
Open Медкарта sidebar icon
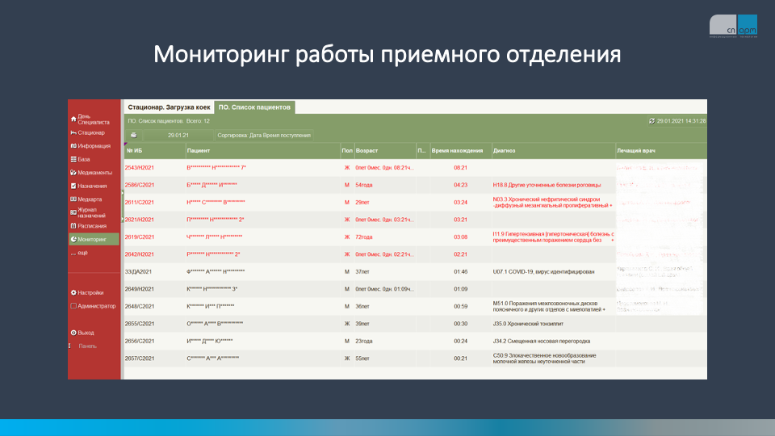[x=73, y=199]
